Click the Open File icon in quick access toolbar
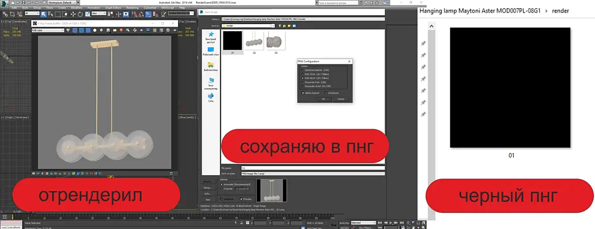Image resolution: width=595 pixels, height=229 pixels. [x=18, y=3]
